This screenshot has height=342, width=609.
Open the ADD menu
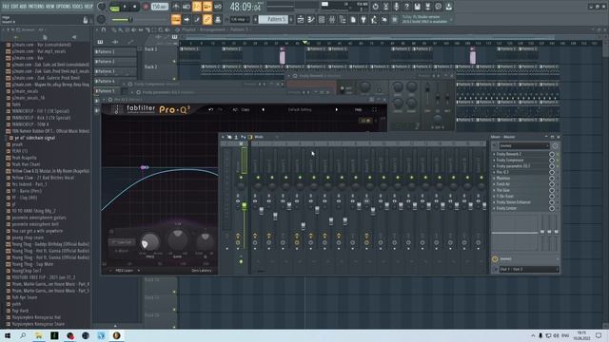click(x=23, y=7)
